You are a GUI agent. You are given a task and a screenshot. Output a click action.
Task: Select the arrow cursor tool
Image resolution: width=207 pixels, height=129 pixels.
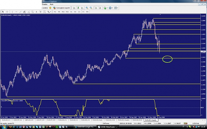(x=3, y=12)
